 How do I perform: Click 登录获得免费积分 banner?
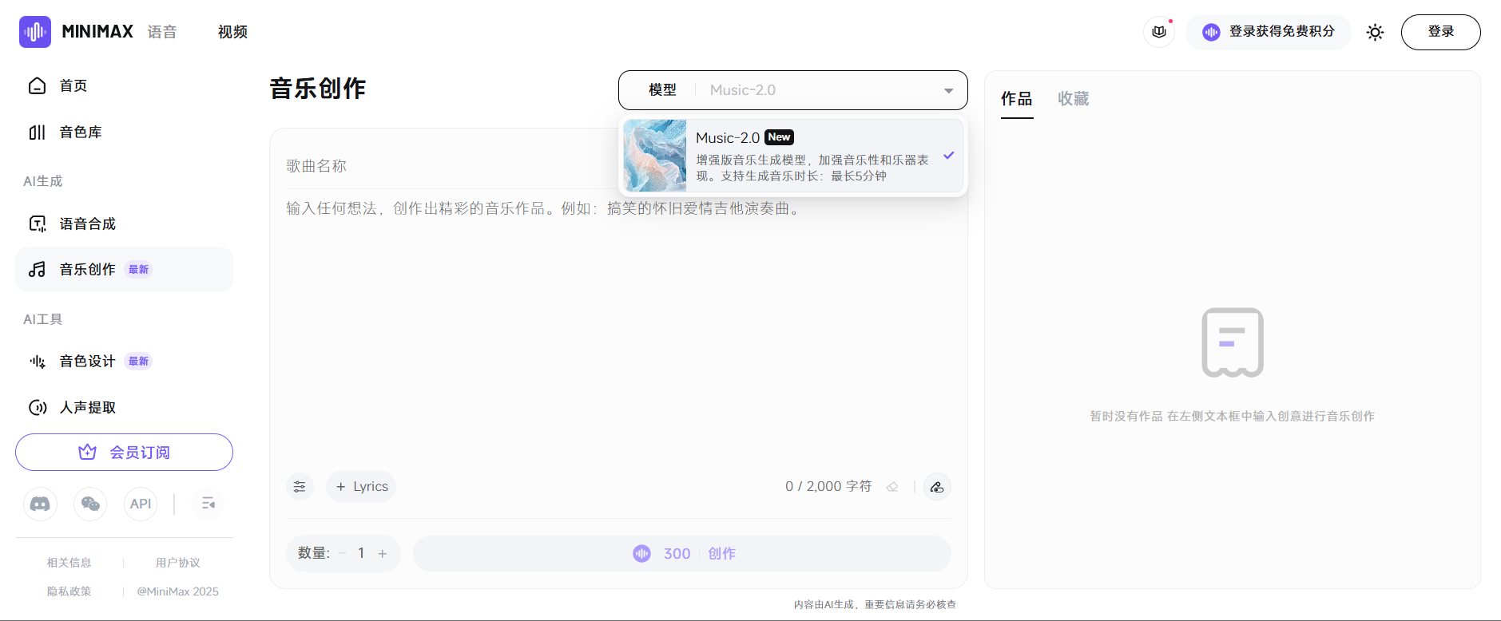[x=1269, y=32]
